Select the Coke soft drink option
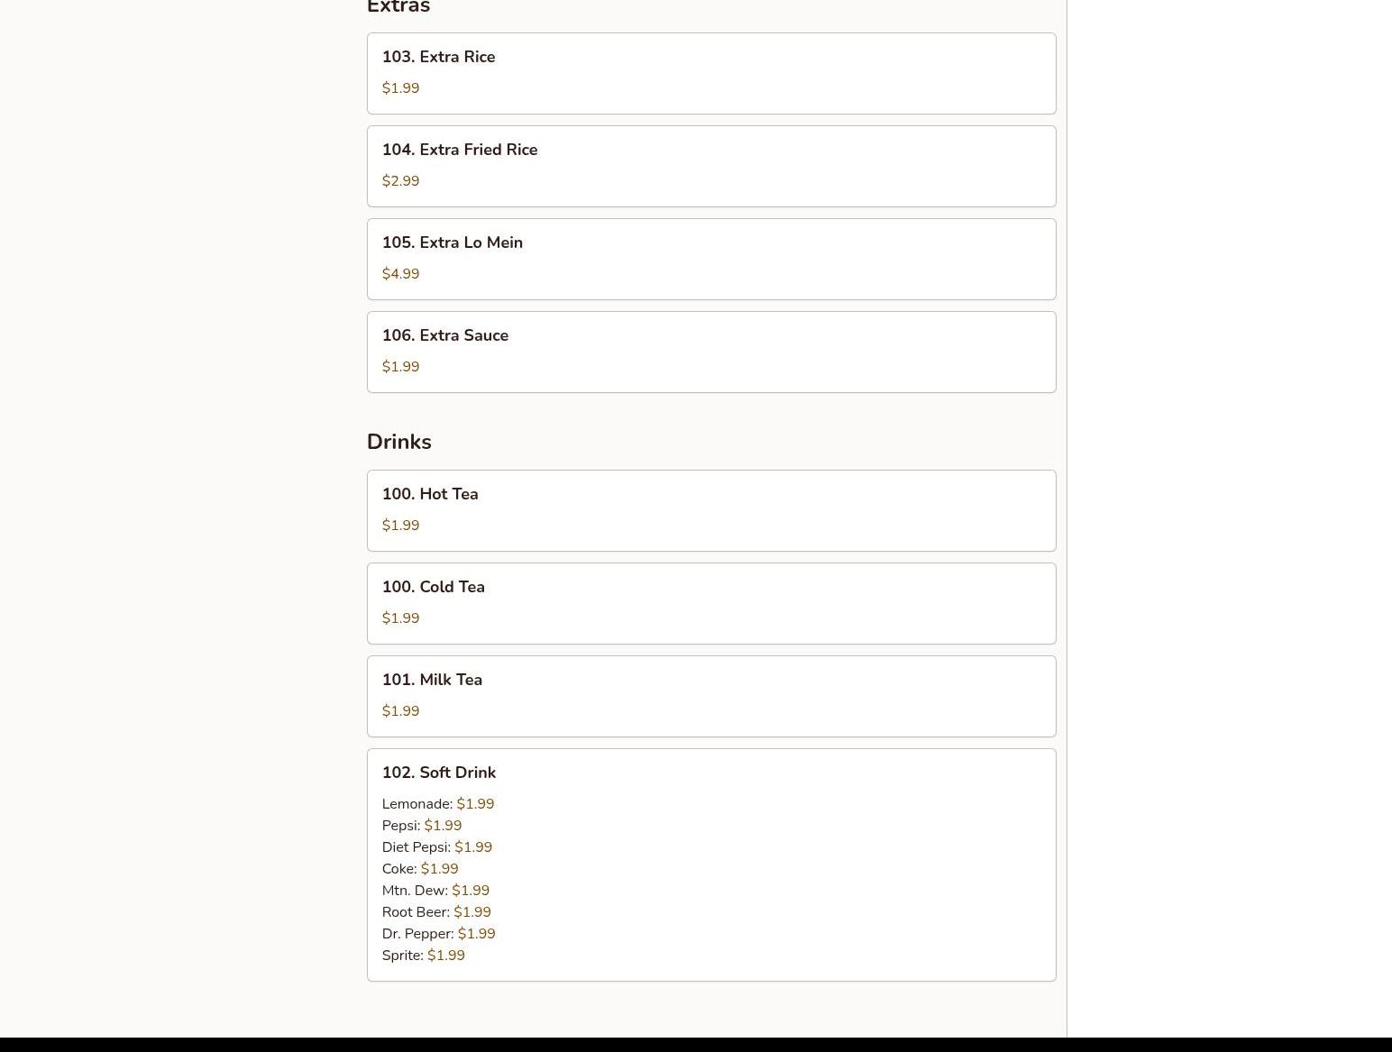Image resolution: width=1392 pixels, height=1052 pixels. click(420, 869)
